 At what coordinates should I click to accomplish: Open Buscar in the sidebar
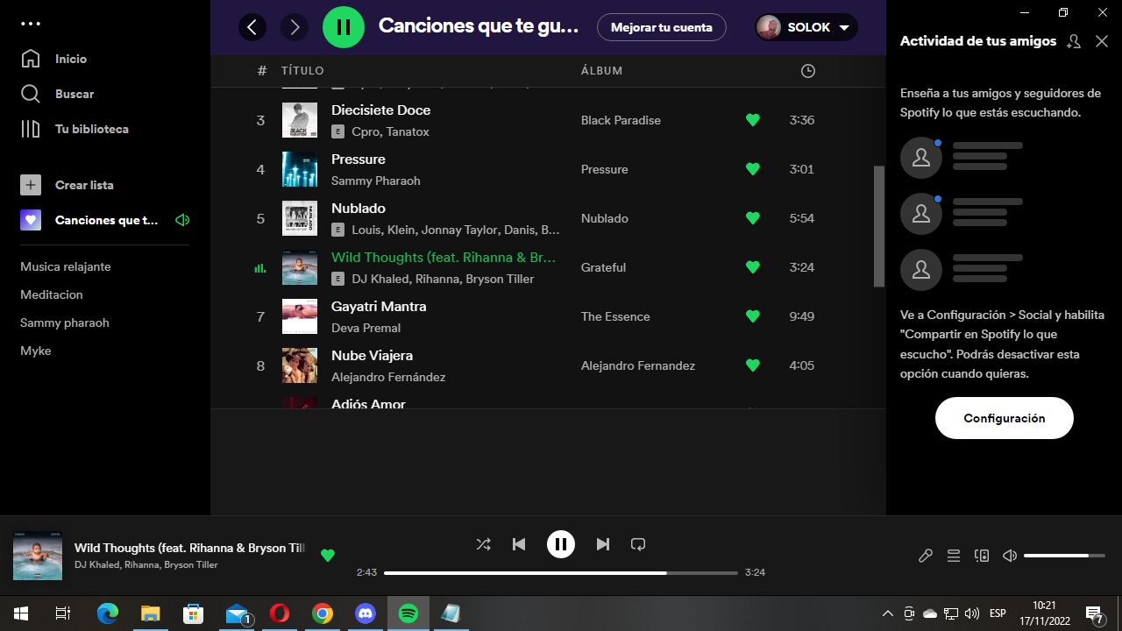click(58, 94)
